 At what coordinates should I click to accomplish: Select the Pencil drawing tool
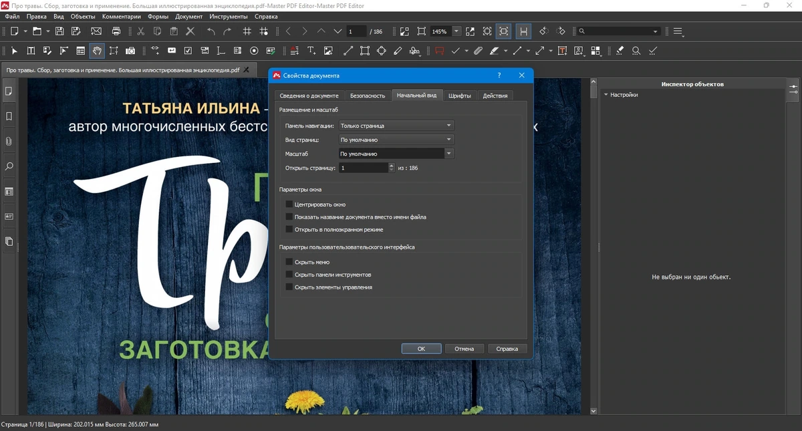coord(398,50)
